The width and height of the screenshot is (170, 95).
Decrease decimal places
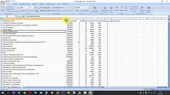(x=87, y=11)
